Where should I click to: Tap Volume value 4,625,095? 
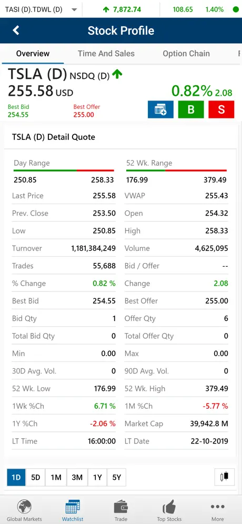[211, 248]
